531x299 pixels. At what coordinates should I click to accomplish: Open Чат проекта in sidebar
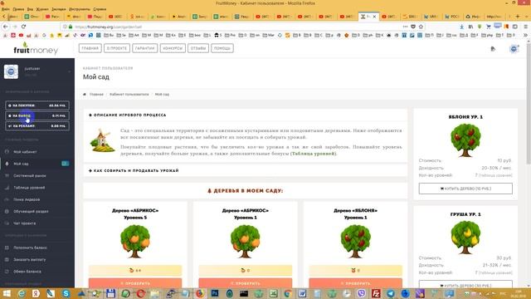coord(24,223)
